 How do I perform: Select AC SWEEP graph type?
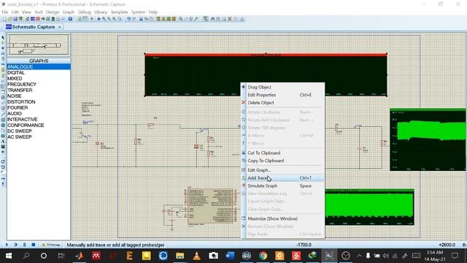[x=39, y=137]
